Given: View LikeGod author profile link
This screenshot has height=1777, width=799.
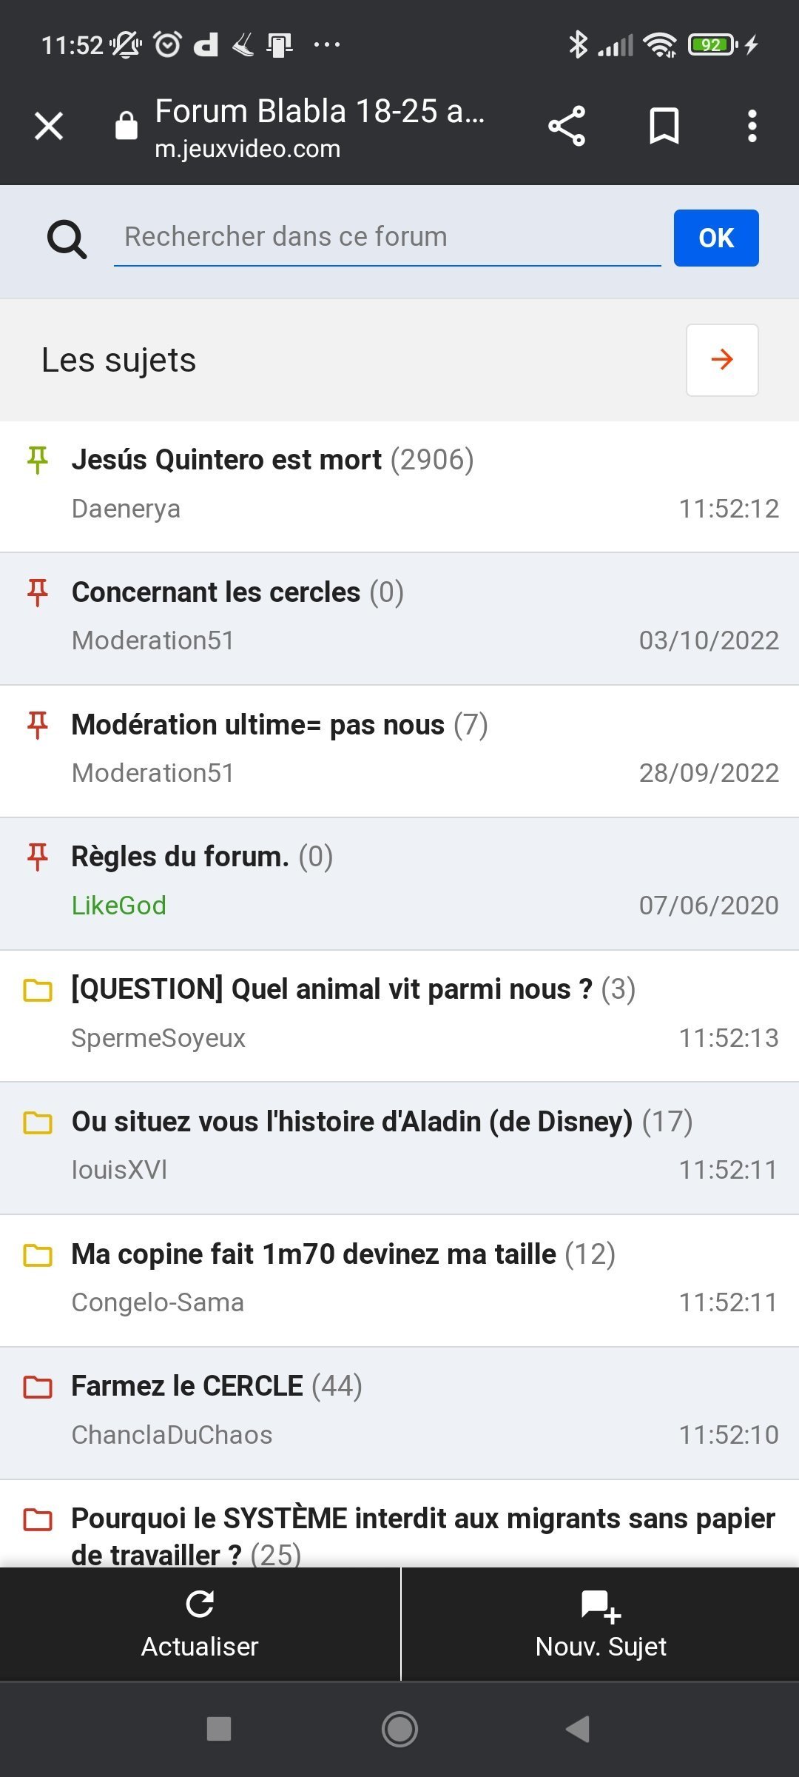Looking at the screenshot, I should coord(119,906).
